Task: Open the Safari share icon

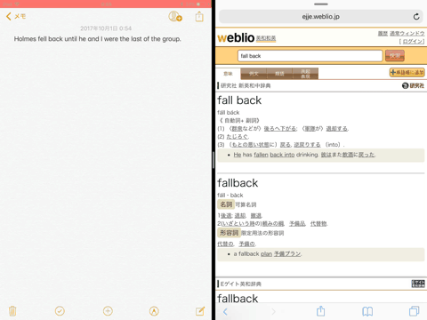Action: tap(320, 311)
